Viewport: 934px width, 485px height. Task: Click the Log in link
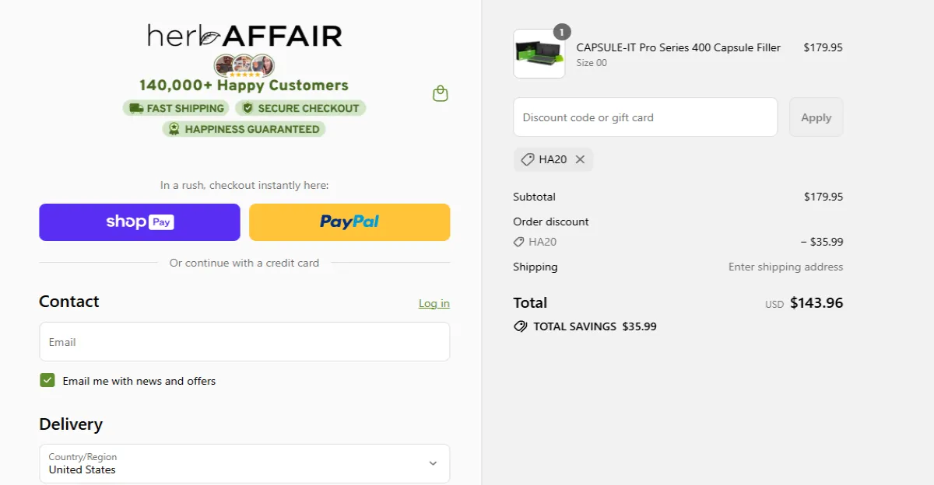434,303
